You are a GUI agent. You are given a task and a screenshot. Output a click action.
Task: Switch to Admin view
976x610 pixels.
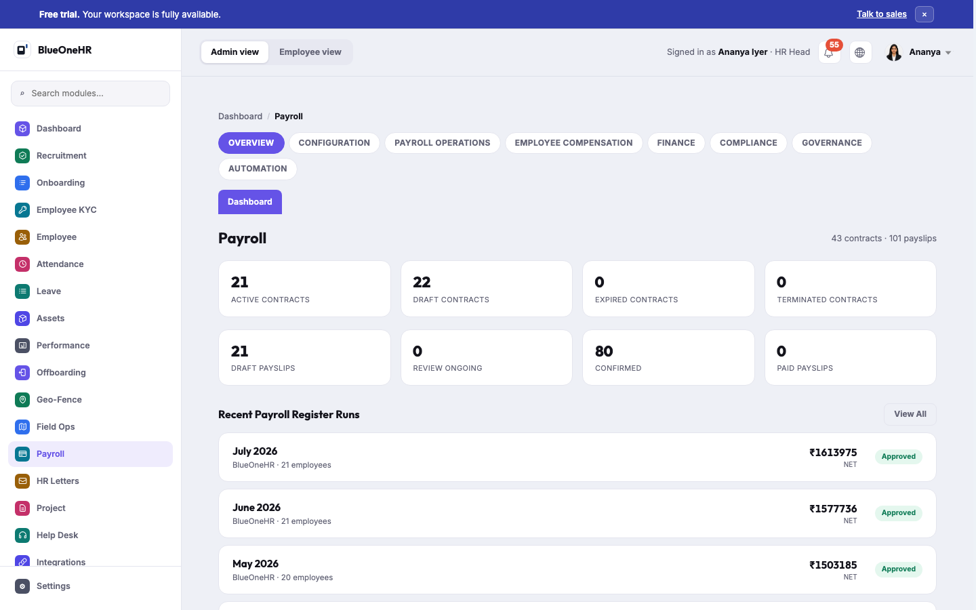(x=235, y=52)
